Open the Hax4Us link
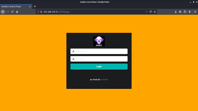This screenshot has width=198, height=111. [x=105, y=80]
